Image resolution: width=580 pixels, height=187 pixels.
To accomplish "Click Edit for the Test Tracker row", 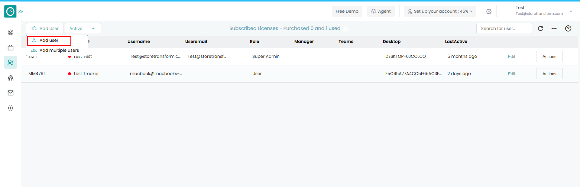I will (511, 74).
